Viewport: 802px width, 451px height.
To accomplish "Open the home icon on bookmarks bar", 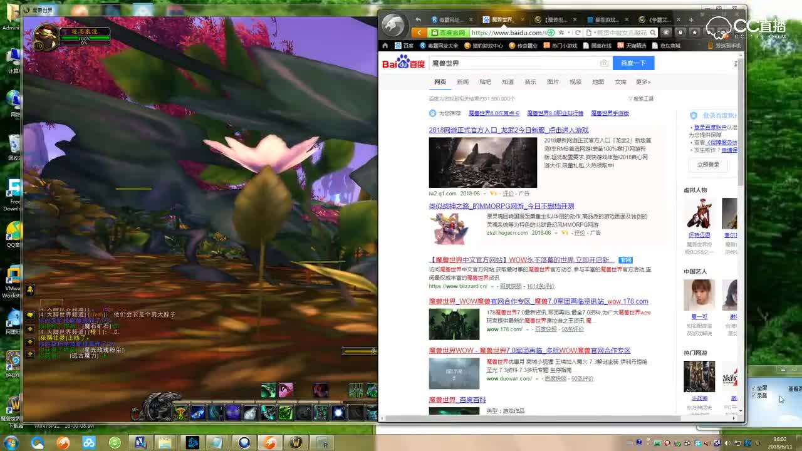I will [x=385, y=46].
